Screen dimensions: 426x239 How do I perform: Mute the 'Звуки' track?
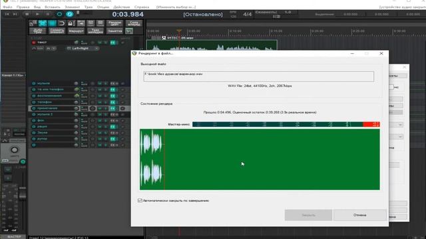[x=99, y=133]
